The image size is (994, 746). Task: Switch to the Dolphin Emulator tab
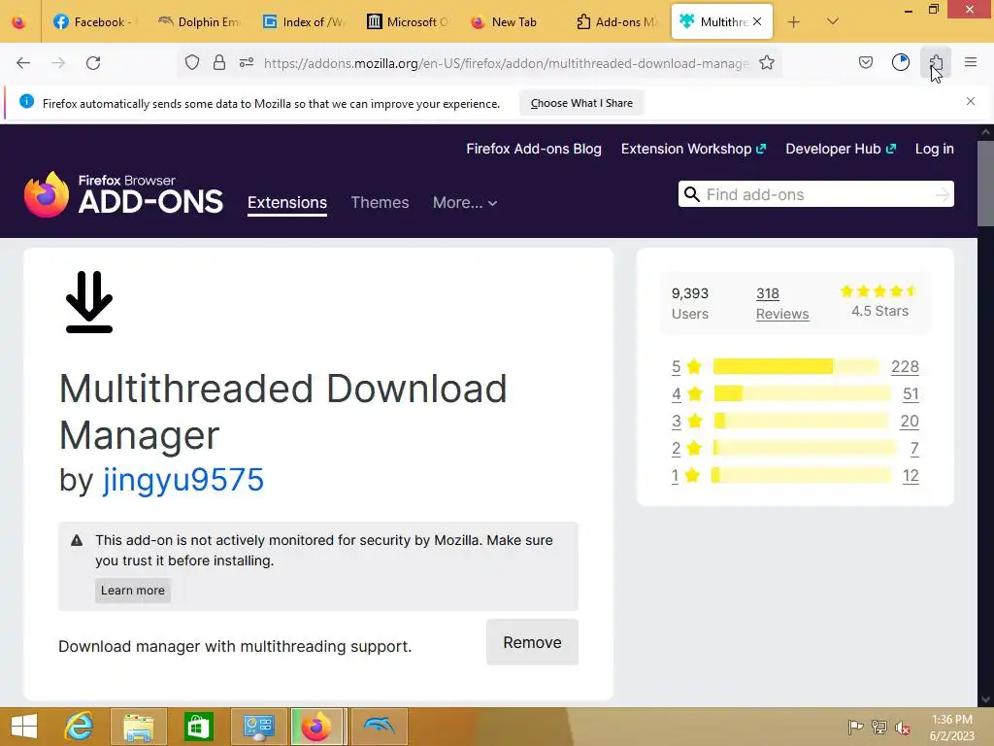(x=198, y=22)
